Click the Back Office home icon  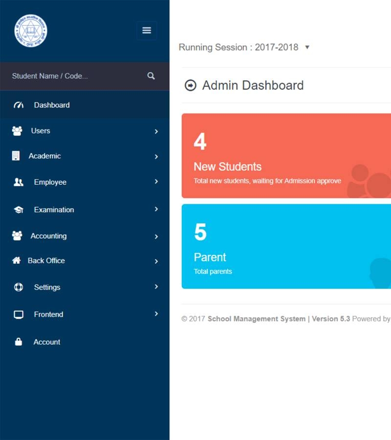coord(17,261)
